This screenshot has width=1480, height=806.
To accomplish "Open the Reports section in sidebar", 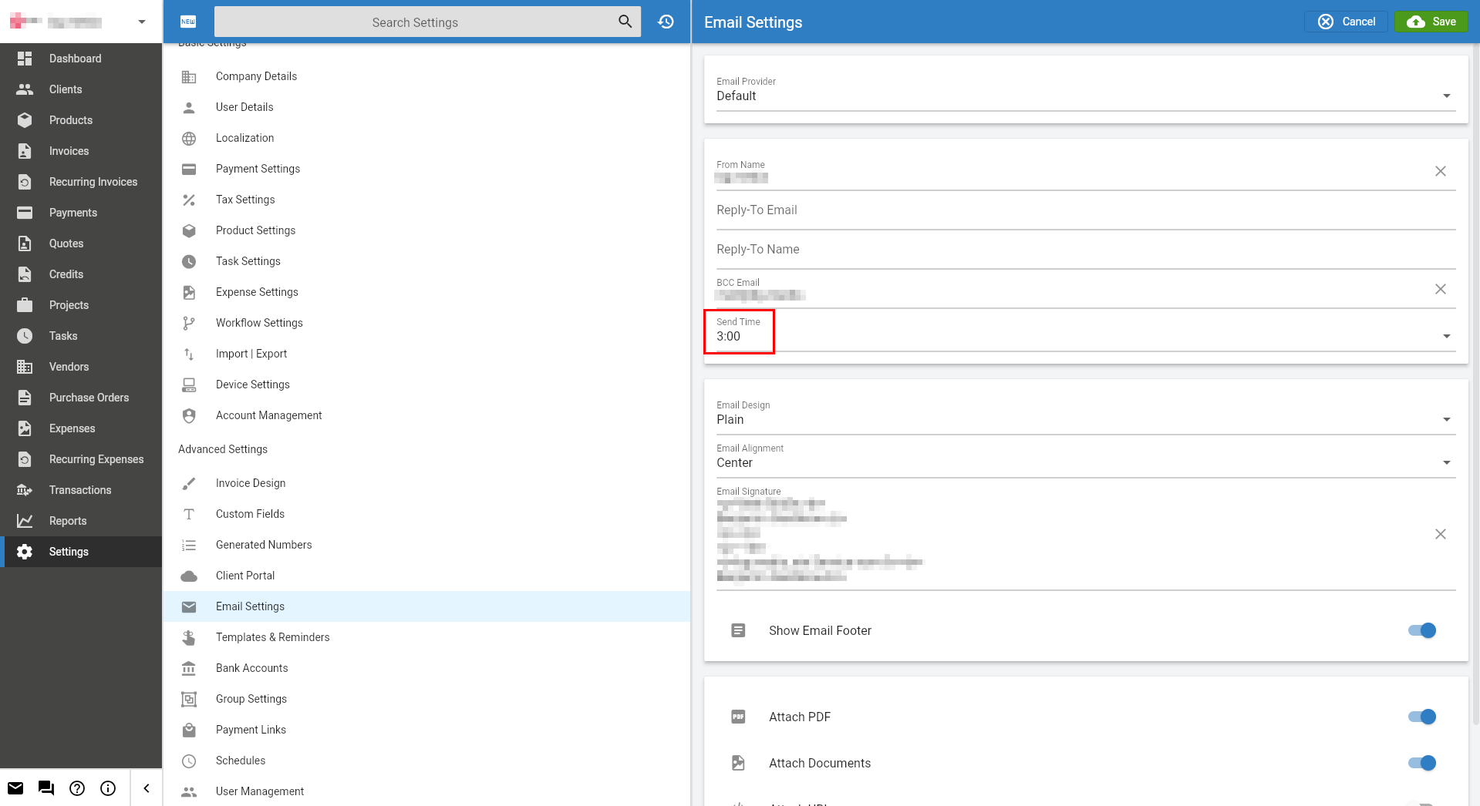I will [68, 521].
